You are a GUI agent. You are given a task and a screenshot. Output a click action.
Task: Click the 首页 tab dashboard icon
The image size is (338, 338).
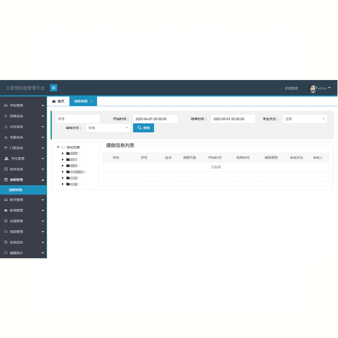(54, 101)
